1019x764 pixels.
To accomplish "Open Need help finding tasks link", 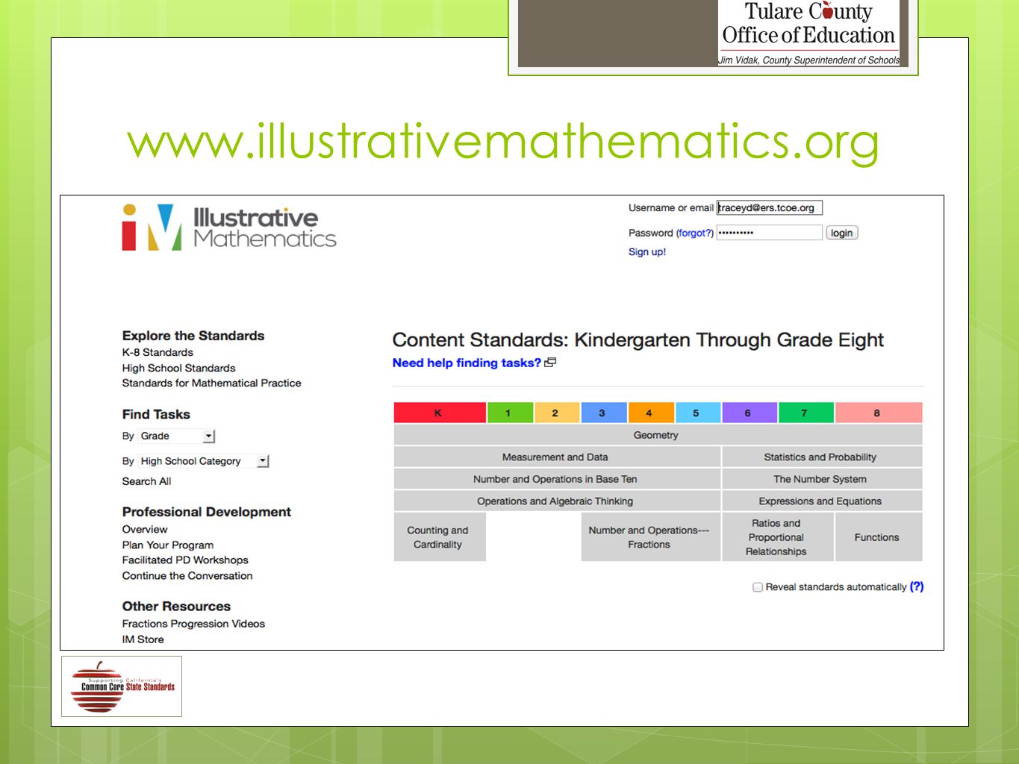I will click(x=467, y=363).
